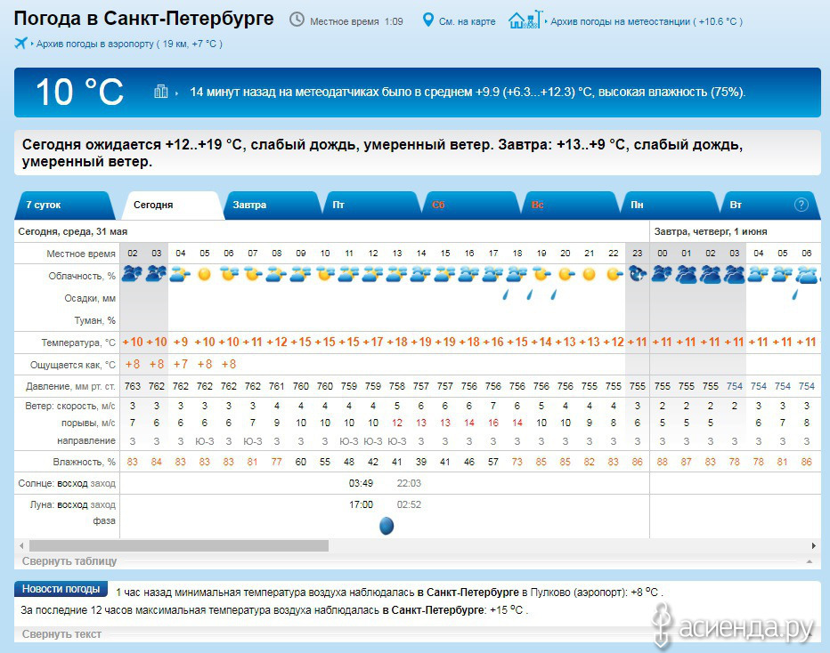Click the gust value 16
This screenshot has height=653, width=830.
point(493,423)
